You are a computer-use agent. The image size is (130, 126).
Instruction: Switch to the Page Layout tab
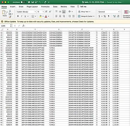coord(32,7)
